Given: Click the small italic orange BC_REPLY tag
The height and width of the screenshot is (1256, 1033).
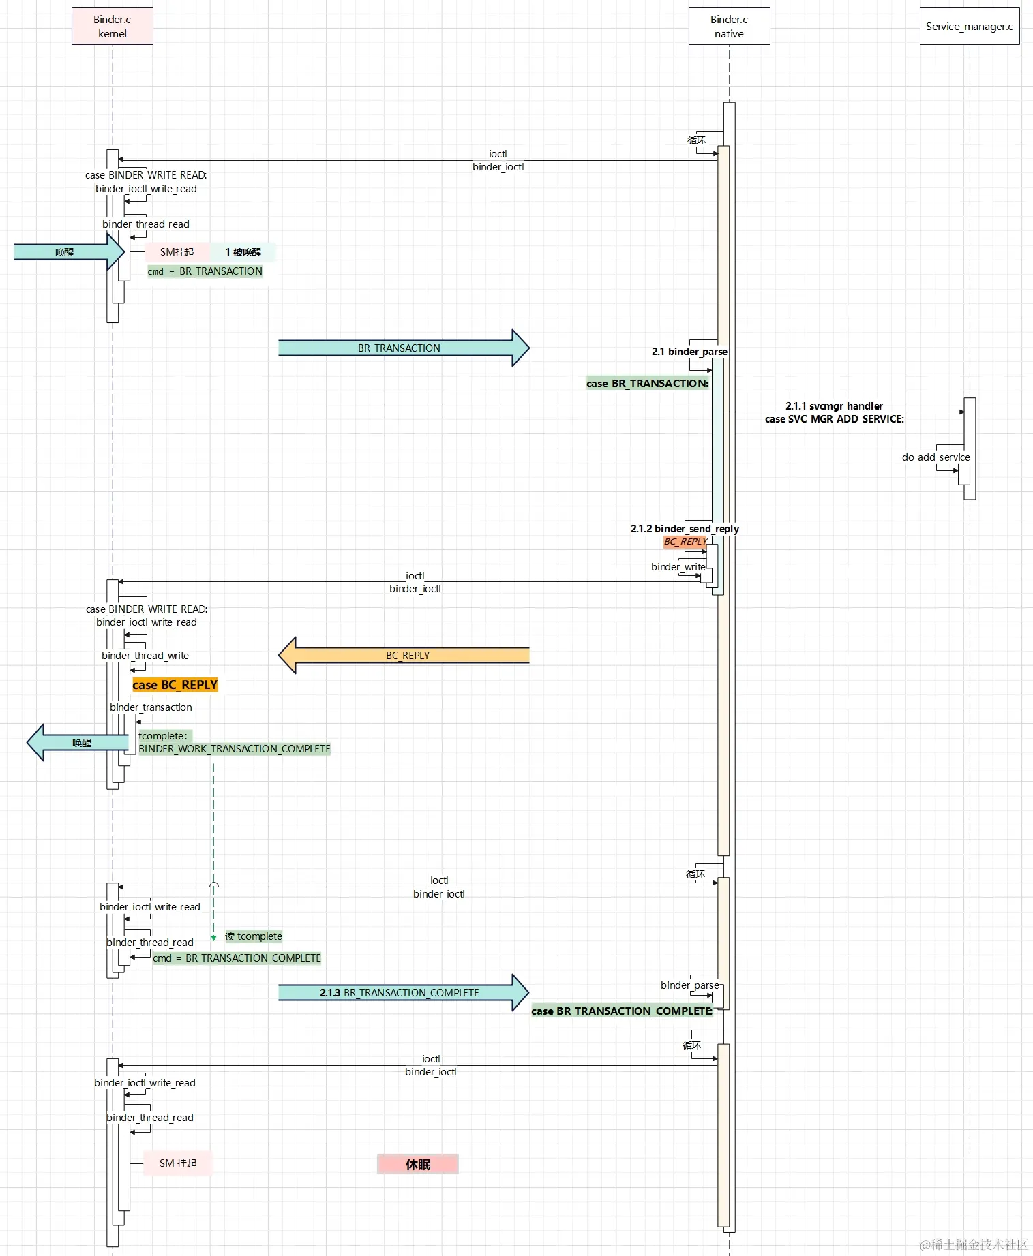Looking at the screenshot, I should pos(685,542).
